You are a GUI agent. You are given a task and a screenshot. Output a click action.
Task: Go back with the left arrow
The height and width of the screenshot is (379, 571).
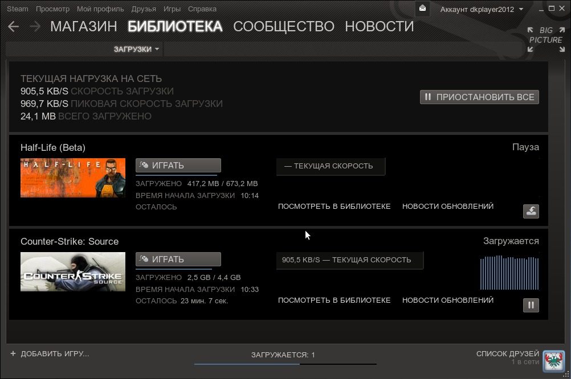click(13, 26)
